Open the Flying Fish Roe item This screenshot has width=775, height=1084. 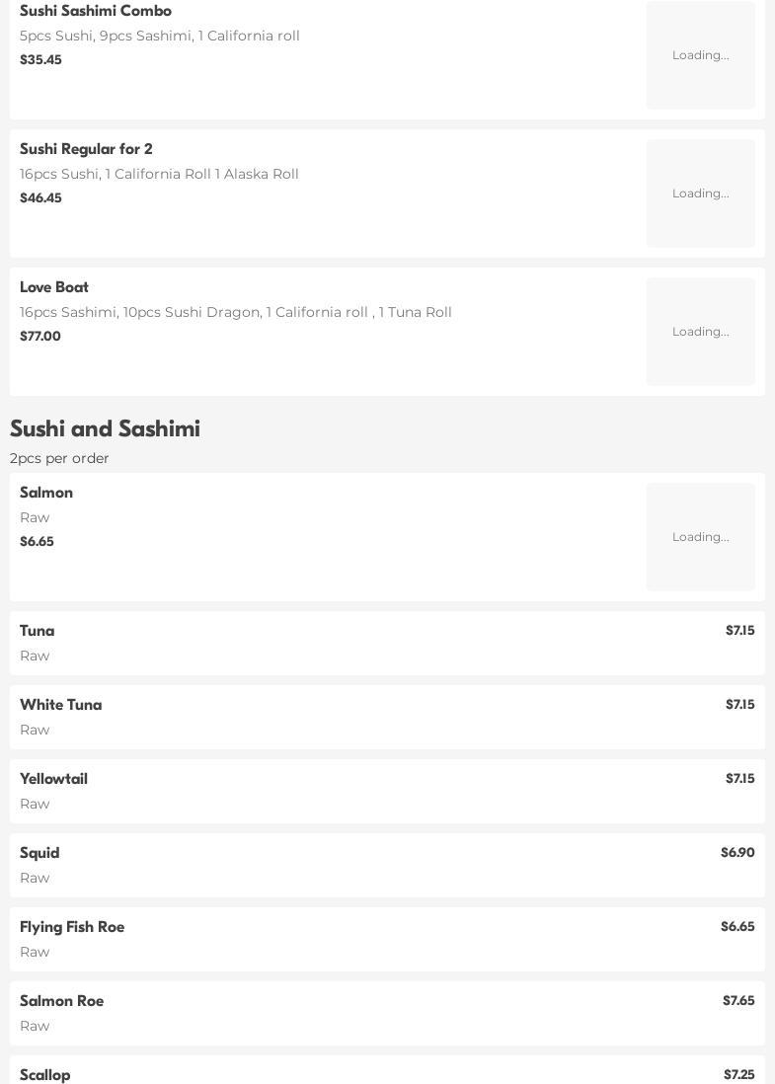click(72, 927)
